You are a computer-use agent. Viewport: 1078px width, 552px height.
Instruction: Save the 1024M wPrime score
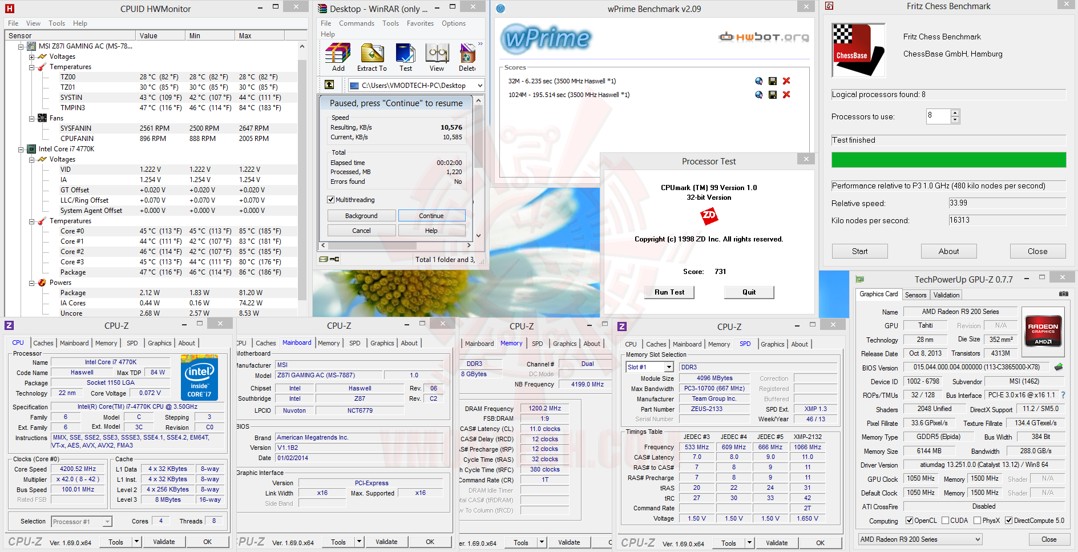(x=772, y=95)
